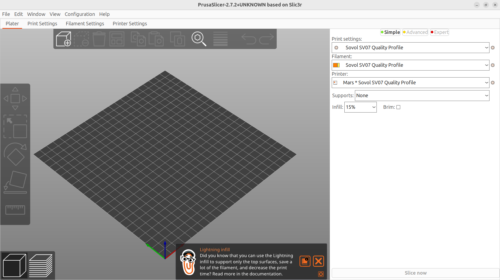Open the Window menu
Screen dimensions: 500x280
pyautogui.click(x=36, y=14)
